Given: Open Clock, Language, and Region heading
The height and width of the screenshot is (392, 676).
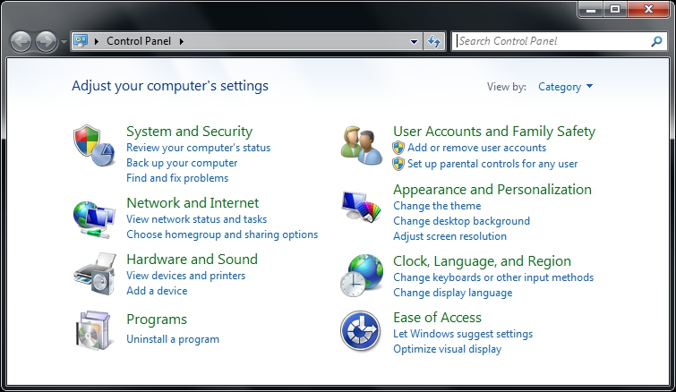Looking at the screenshot, I should [x=482, y=261].
